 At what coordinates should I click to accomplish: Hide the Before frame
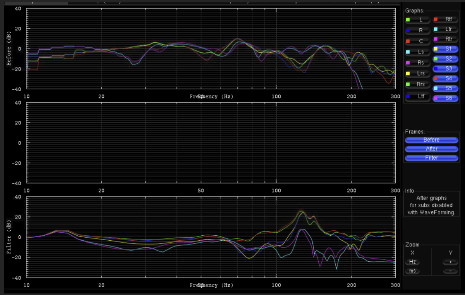[431, 140]
